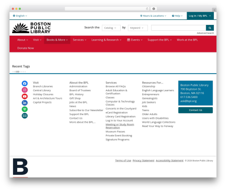Image resolution: width=226 pixels, height=191 pixels.
Task: Open Work at the BPL page
Action: [x=187, y=40]
